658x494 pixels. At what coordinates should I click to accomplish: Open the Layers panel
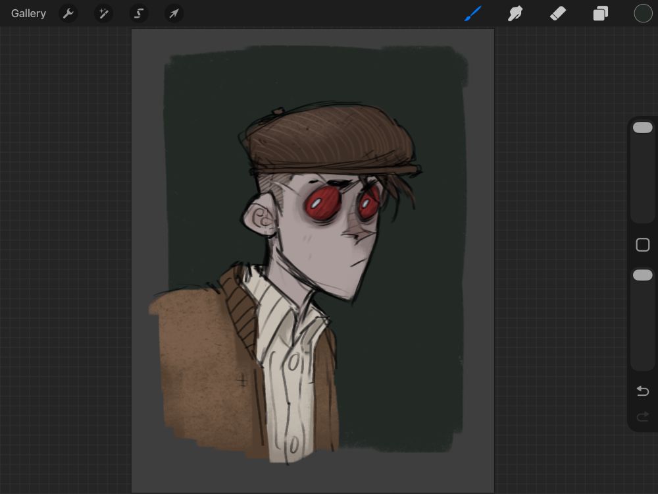point(600,13)
